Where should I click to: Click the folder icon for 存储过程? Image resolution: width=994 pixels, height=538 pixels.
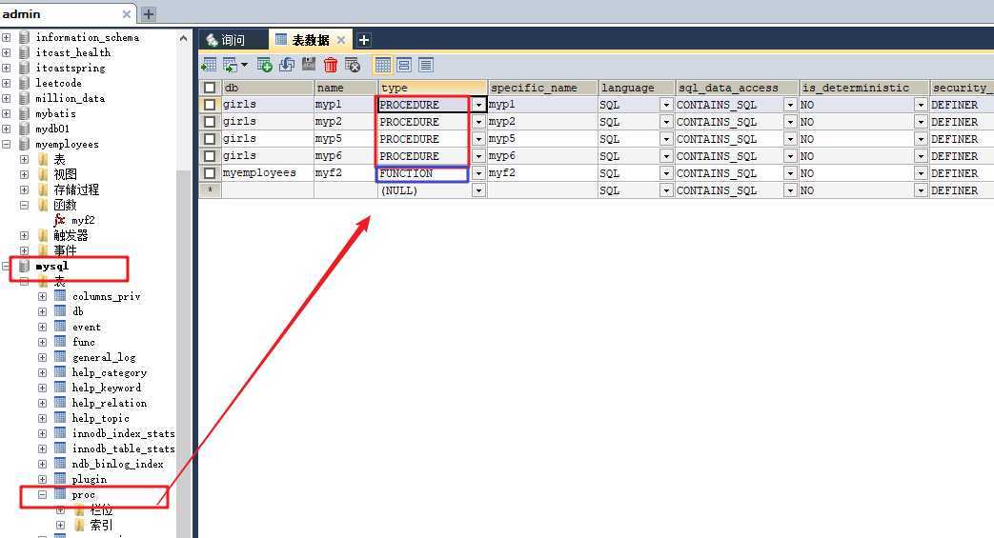[43, 189]
